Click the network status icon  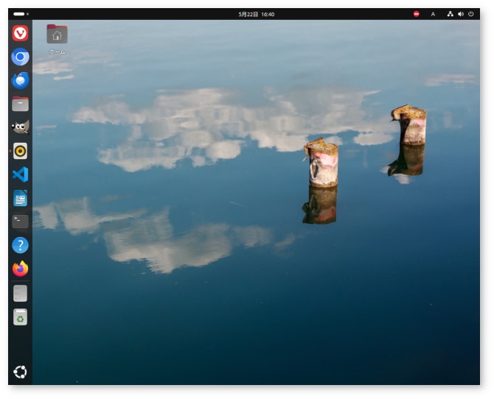(450, 14)
